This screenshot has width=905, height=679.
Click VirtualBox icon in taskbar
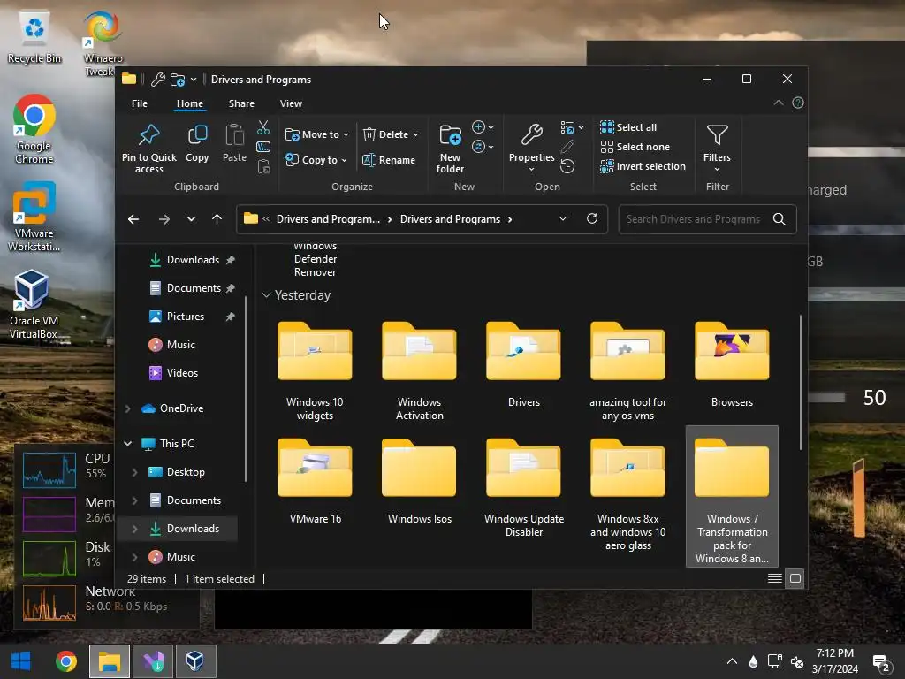(x=195, y=661)
